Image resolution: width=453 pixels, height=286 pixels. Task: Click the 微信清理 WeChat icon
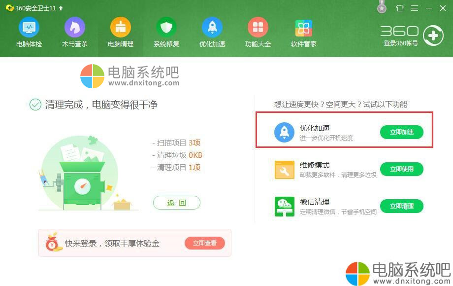(284, 207)
